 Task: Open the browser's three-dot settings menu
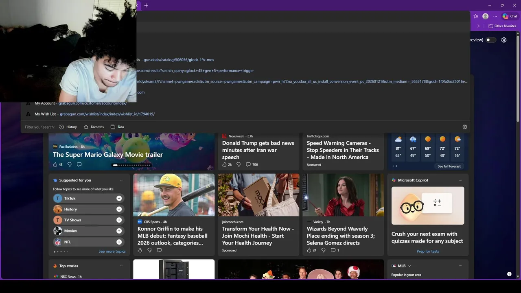(x=495, y=16)
